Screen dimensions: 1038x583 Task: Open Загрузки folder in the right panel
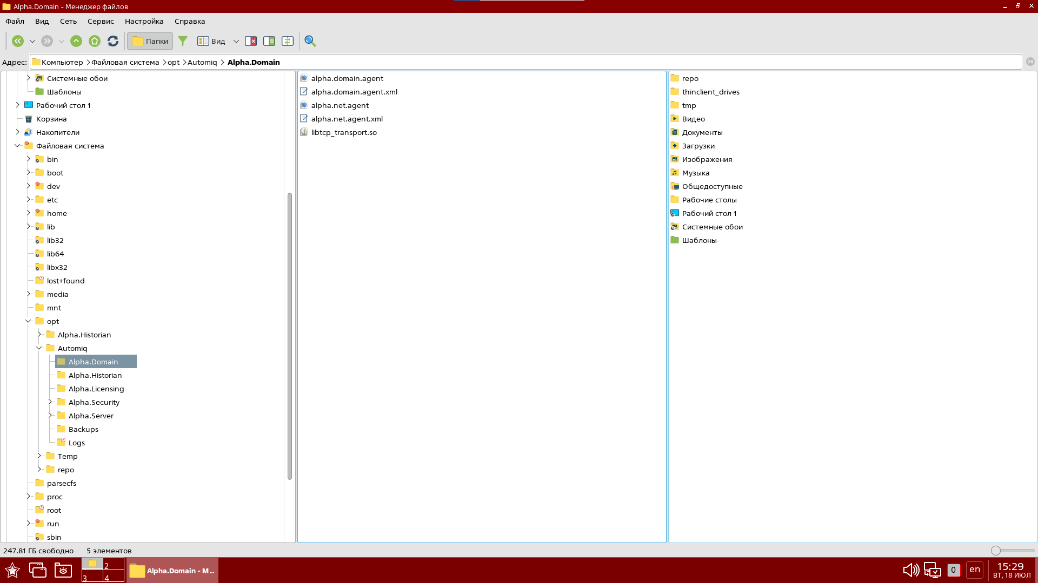tap(693, 146)
